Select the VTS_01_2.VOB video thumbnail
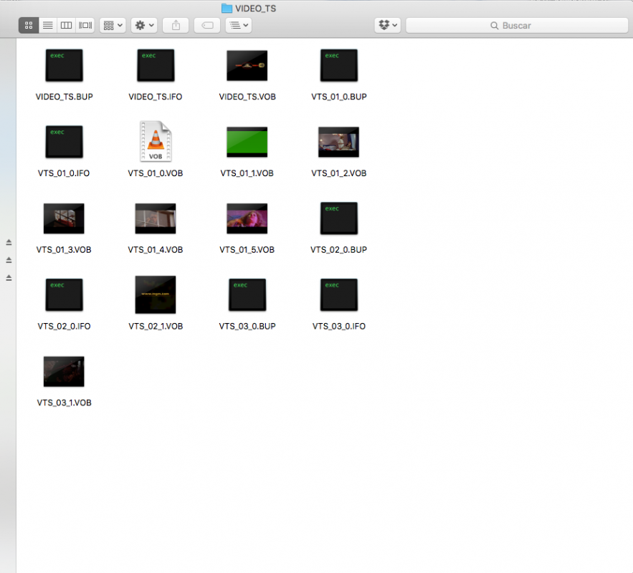This screenshot has width=633, height=573. click(x=338, y=142)
